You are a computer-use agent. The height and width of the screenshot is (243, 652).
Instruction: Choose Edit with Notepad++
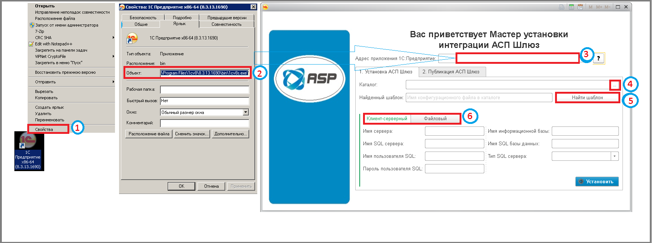point(54,44)
